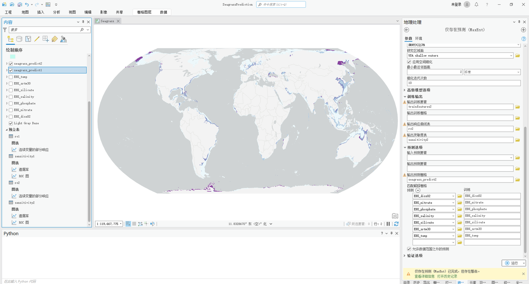
Task: Switch to the 分析 ribbon tab
Action: pyautogui.click(x=57, y=12)
